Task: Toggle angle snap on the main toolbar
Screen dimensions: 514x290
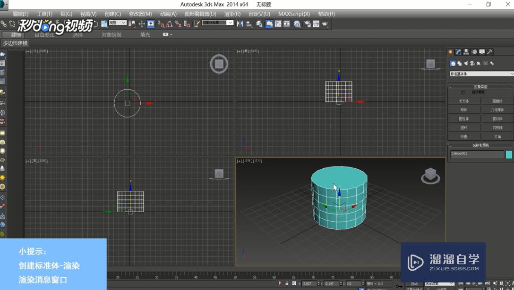Action: [169, 24]
